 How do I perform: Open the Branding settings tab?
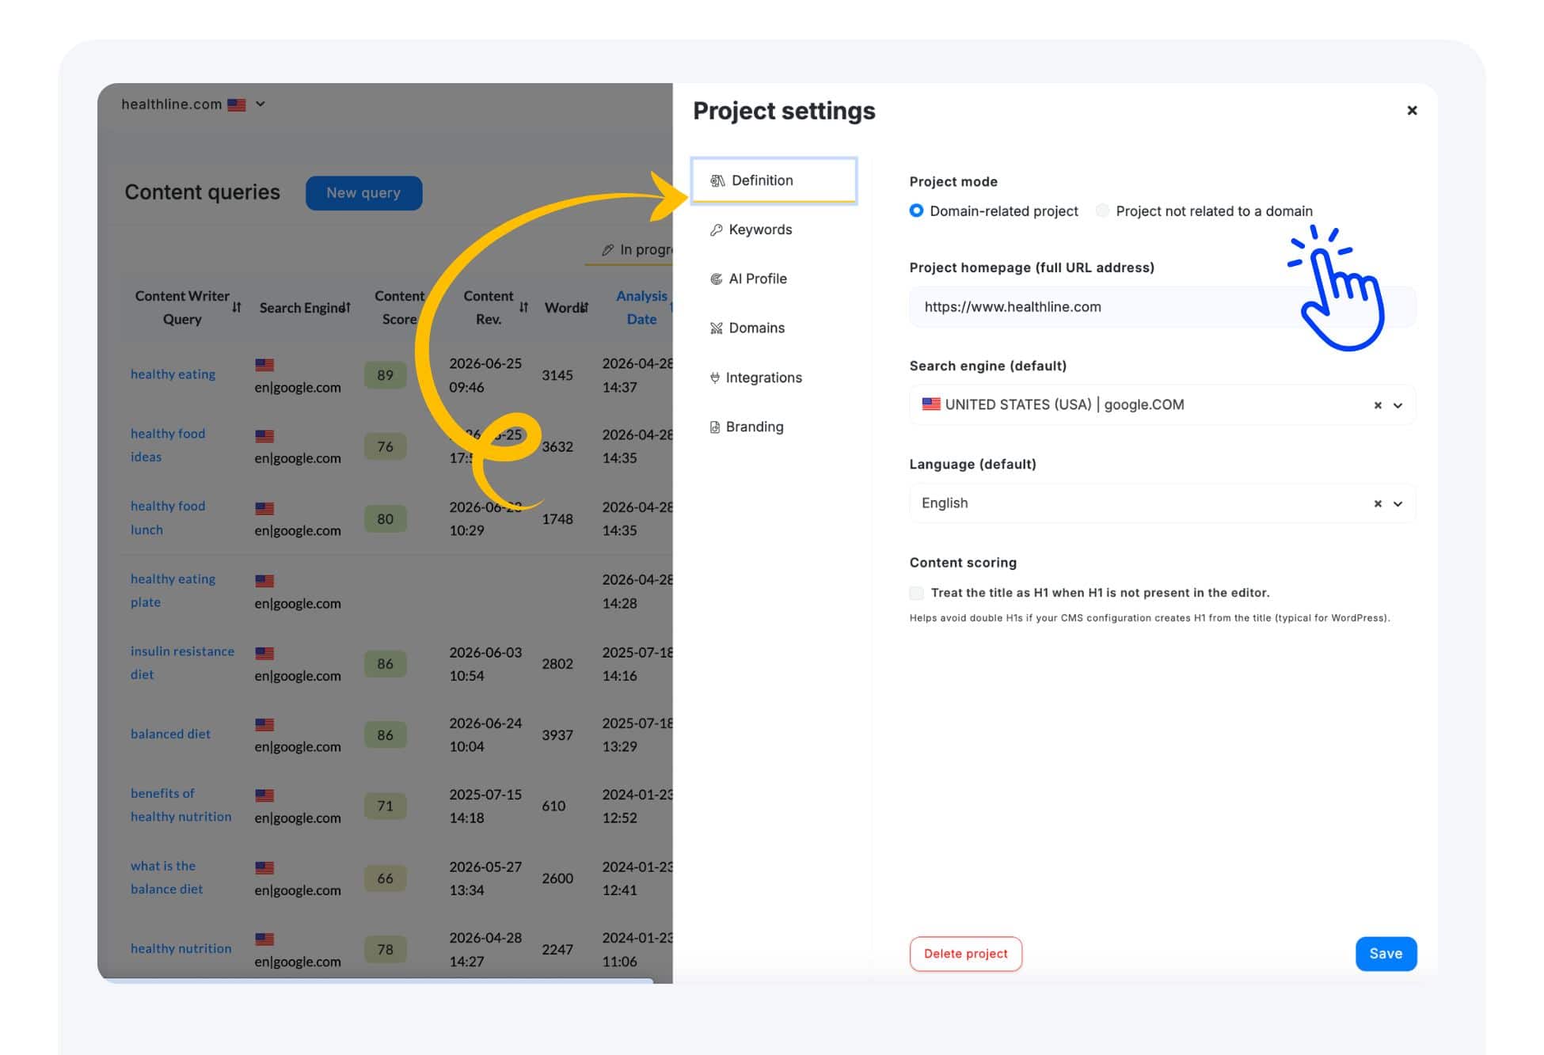pos(747,427)
